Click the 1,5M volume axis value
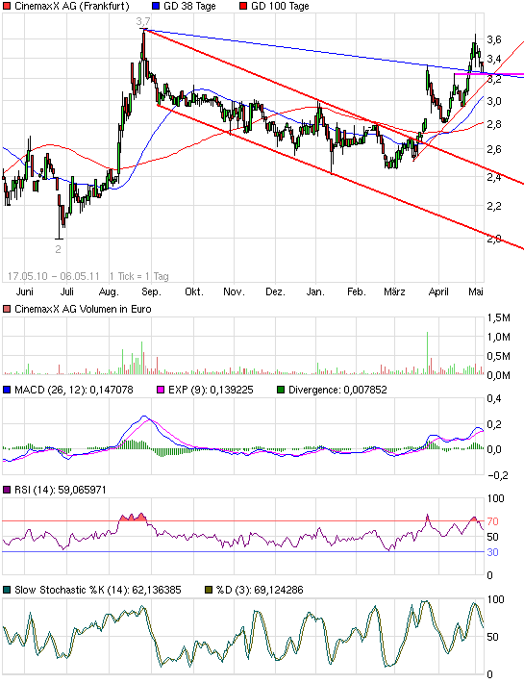The width and height of the screenshot is (524, 683). (498, 318)
